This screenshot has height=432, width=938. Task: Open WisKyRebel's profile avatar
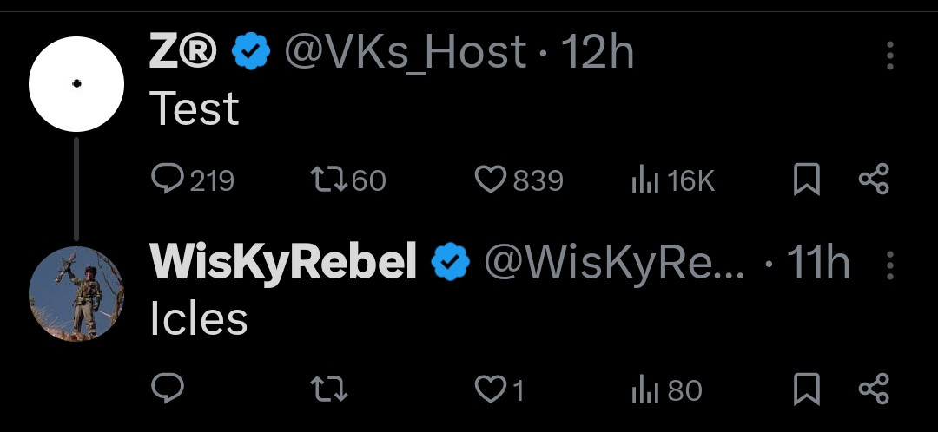point(76,294)
